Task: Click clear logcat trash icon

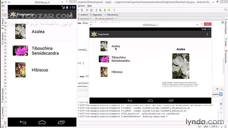Action: (221, 104)
